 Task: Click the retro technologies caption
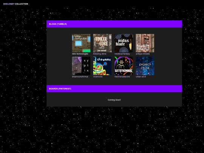[80, 54]
